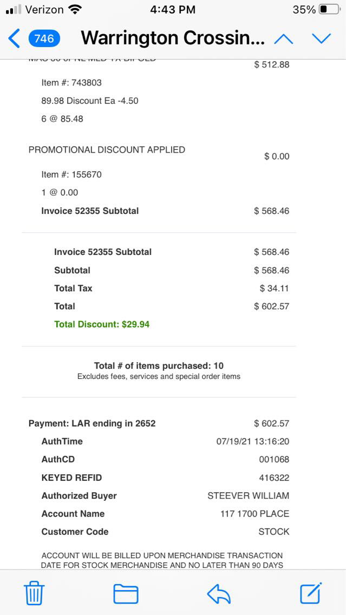Tap the 117 1700 PLACE account name
This screenshot has width=346, height=615.
click(254, 513)
